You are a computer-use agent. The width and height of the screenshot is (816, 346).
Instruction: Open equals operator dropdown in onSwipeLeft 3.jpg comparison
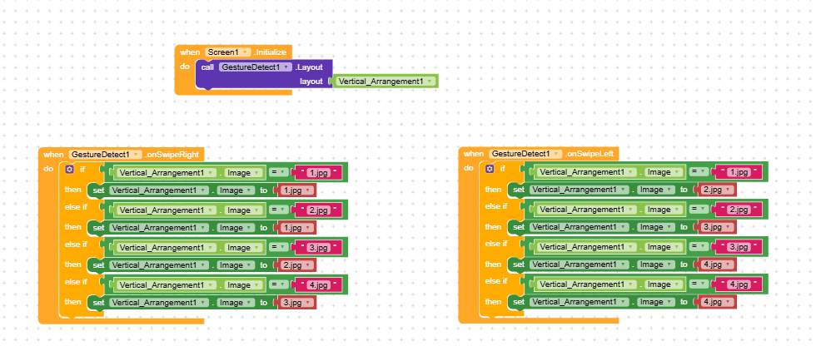pos(699,247)
